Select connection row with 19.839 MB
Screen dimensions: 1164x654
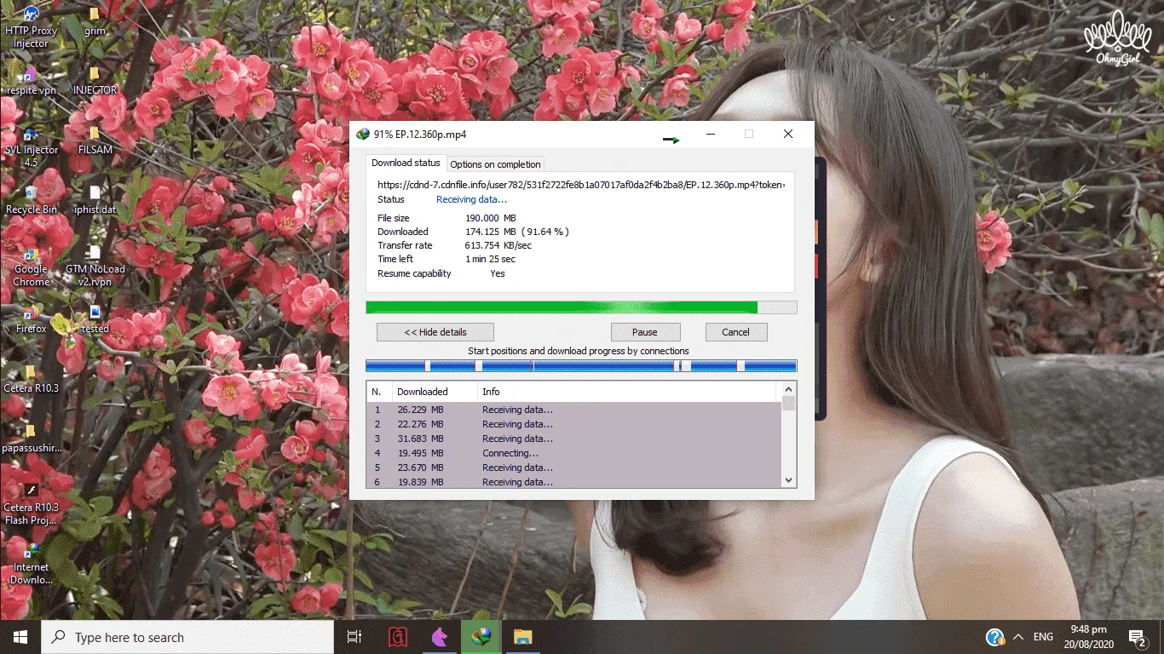(573, 482)
